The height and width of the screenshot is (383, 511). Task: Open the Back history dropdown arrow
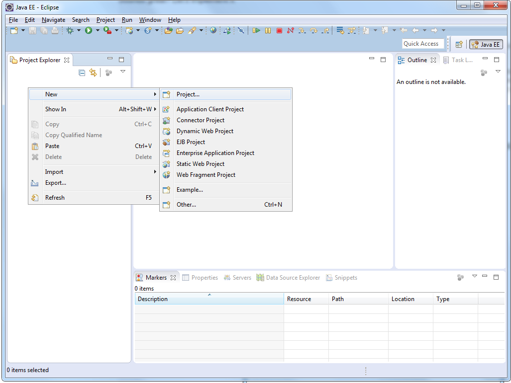click(424, 31)
